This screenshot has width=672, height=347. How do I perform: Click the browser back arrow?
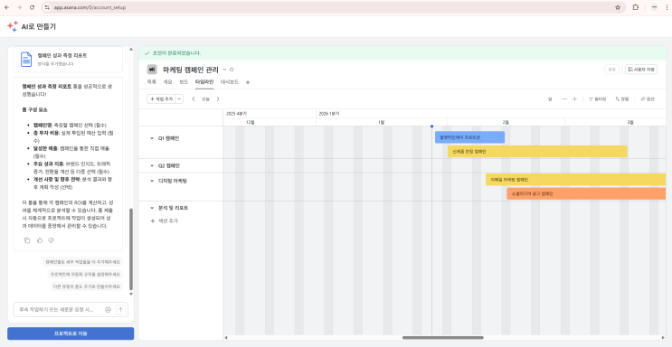coord(6,7)
